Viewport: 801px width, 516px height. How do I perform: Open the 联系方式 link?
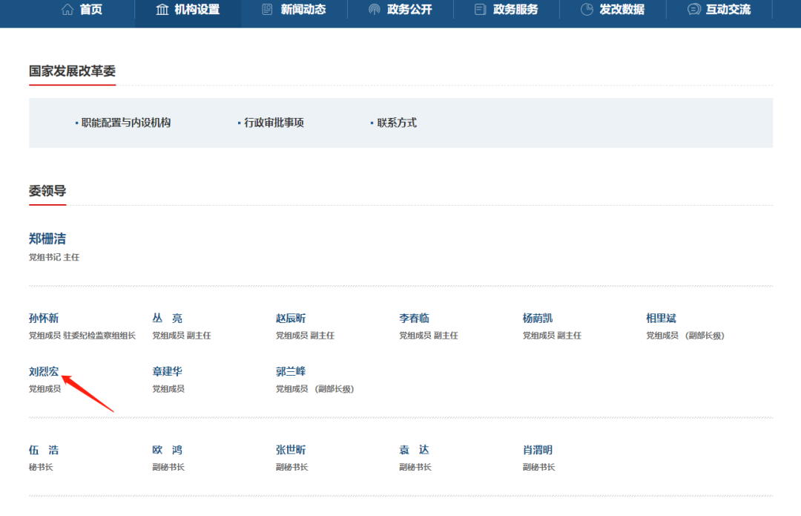tap(397, 123)
